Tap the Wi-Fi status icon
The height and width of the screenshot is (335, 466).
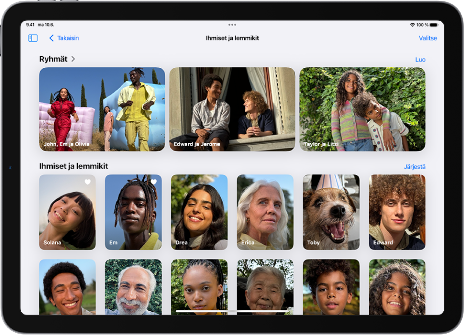coord(412,25)
